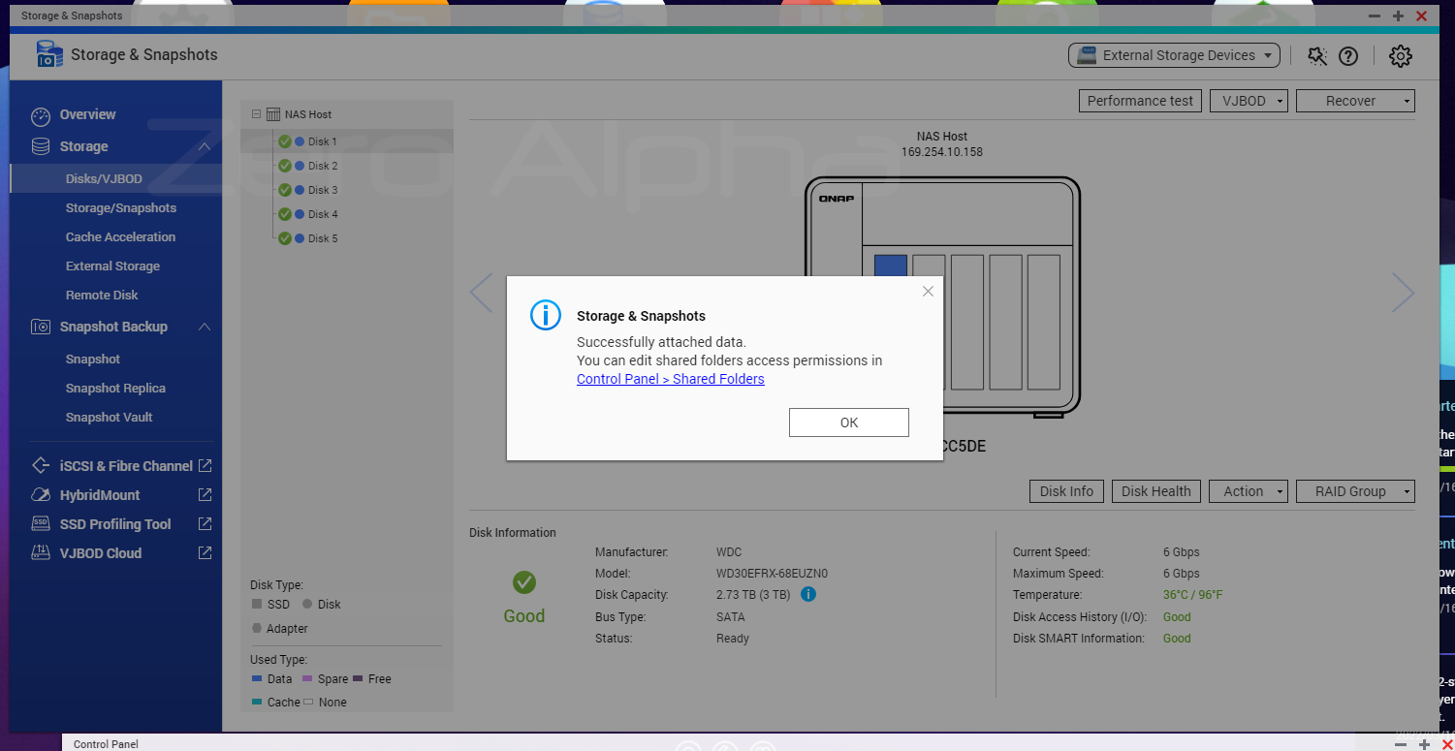Click the Storage stacked-disks icon in sidebar

click(39, 146)
